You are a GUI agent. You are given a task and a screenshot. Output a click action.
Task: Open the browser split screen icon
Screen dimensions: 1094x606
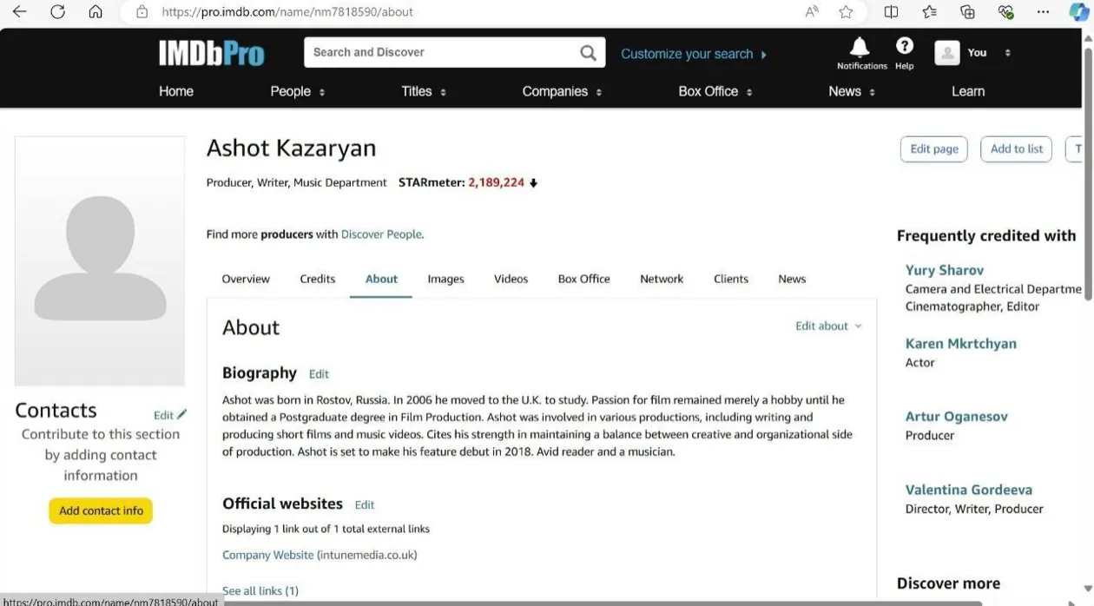point(891,12)
